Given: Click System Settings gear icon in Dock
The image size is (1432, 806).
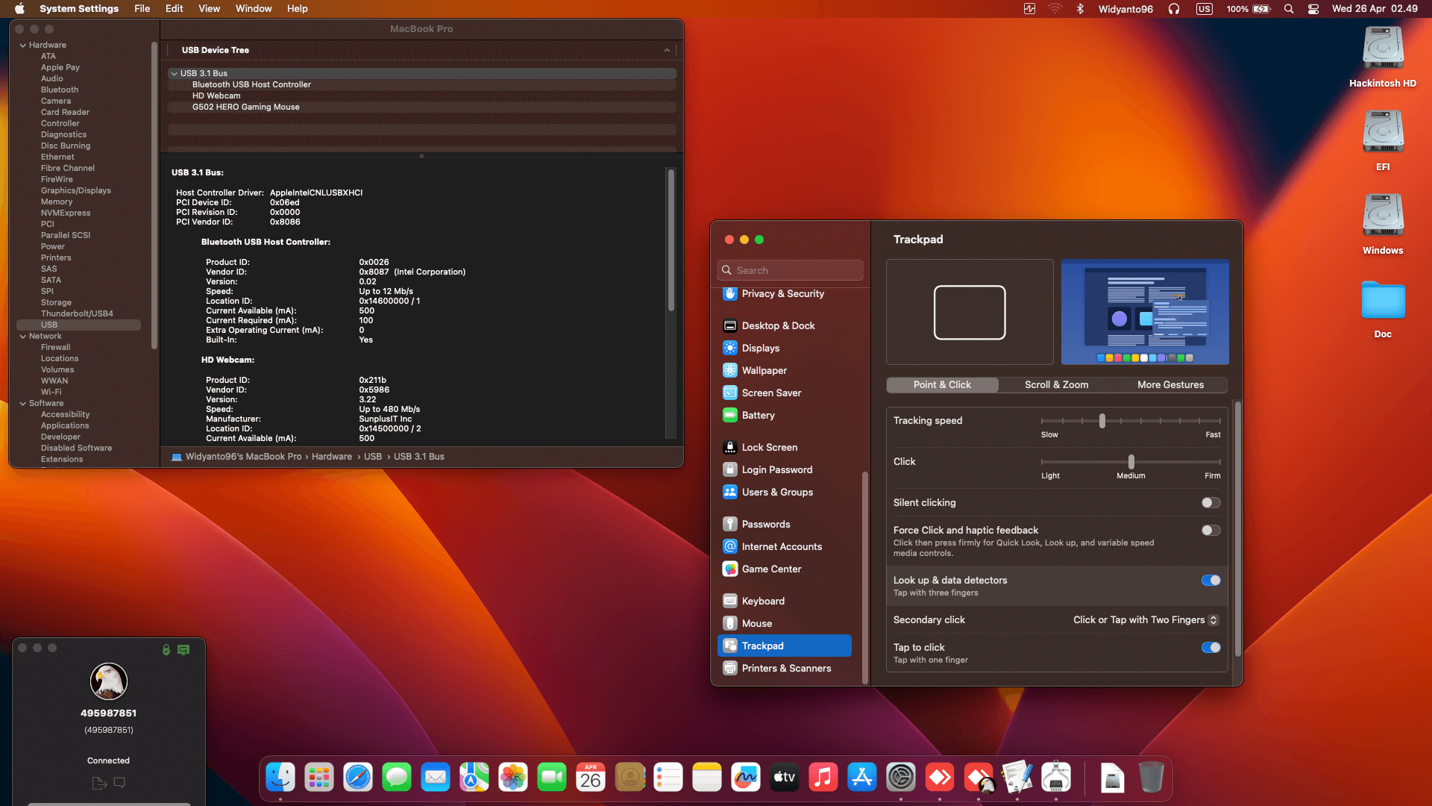Looking at the screenshot, I should (901, 778).
